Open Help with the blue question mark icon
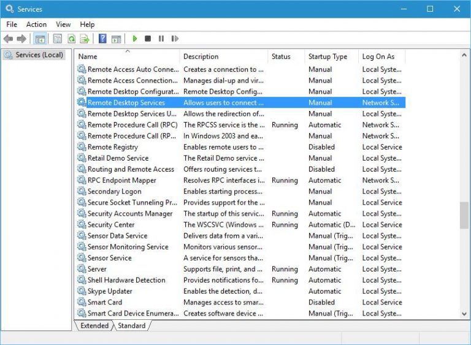Image resolution: width=471 pixels, height=345 pixels. click(x=102, y=39)
